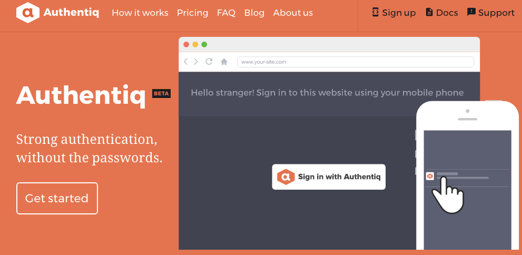Open the How it works page
522x255 pixels.
pos(140,13)
